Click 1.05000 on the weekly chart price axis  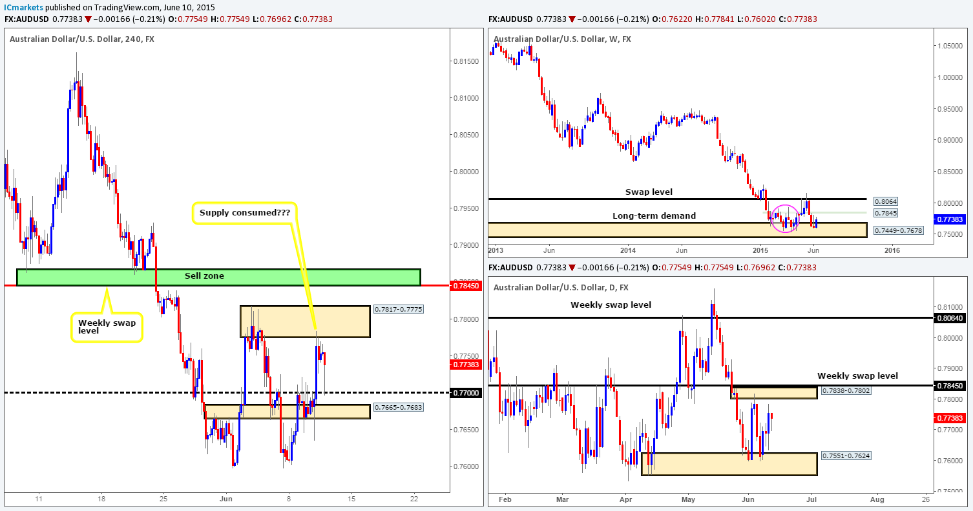[x=950, y=46]
